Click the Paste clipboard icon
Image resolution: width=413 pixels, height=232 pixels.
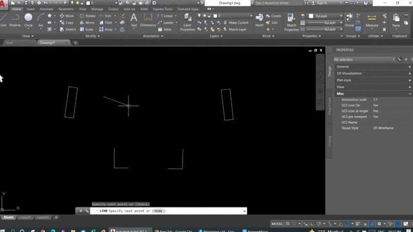(x=396, y=21)
